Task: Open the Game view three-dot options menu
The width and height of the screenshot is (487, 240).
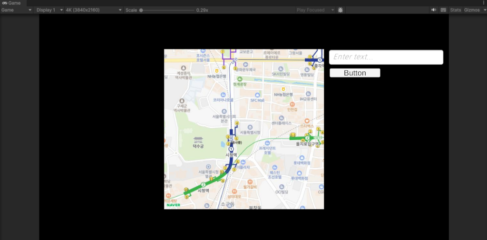Action: tap(484, 3)
